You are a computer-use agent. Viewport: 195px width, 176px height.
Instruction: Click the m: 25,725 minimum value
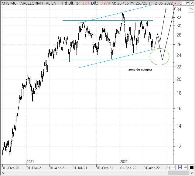pyautogui.click(x=139, y=3)
